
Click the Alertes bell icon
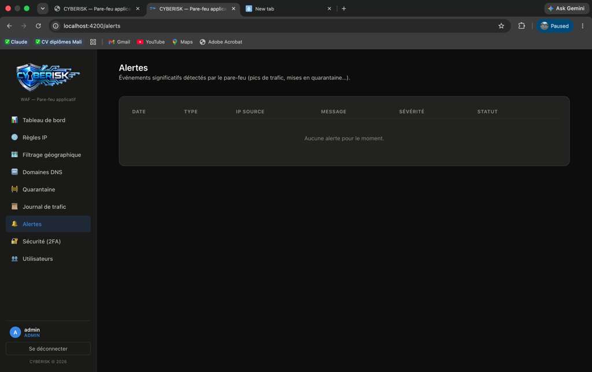click(x=14, y=224)
